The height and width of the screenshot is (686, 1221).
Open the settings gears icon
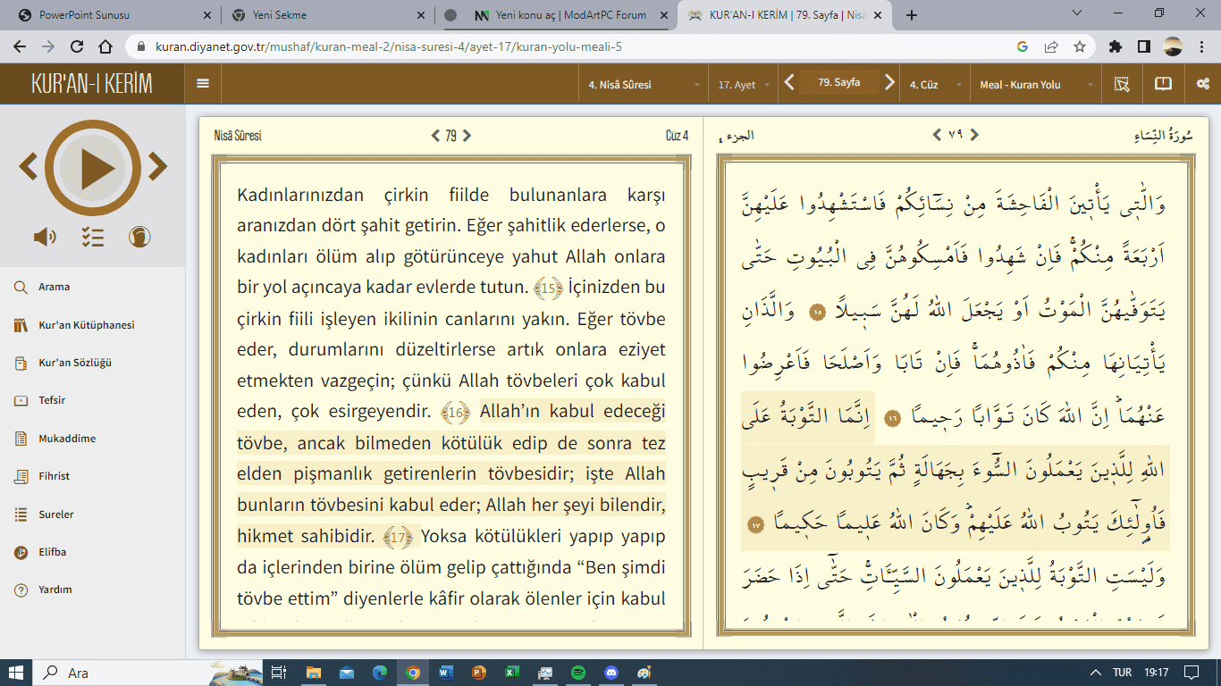[1202, 84]
